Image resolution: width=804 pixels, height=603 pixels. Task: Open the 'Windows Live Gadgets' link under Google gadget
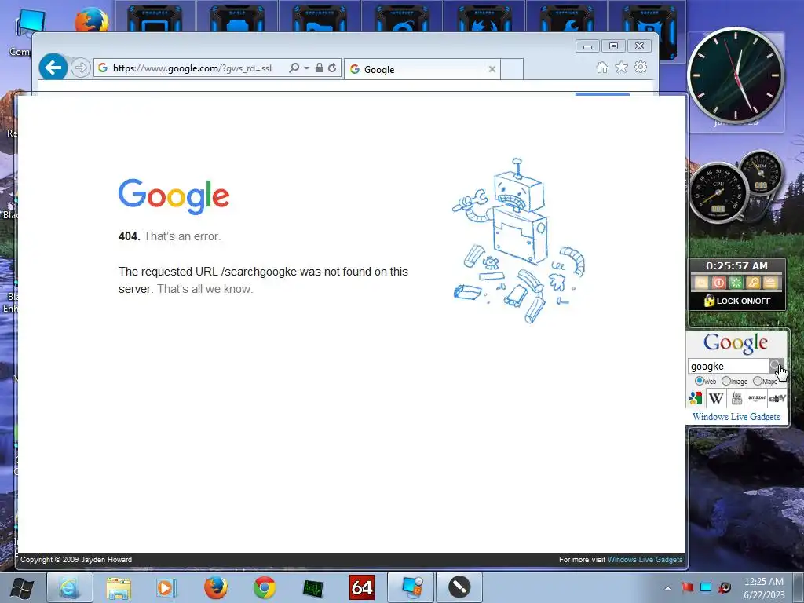tap(736, 417)
